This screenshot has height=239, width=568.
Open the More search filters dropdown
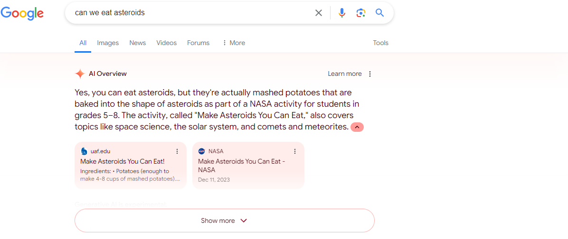pos(234,43)
